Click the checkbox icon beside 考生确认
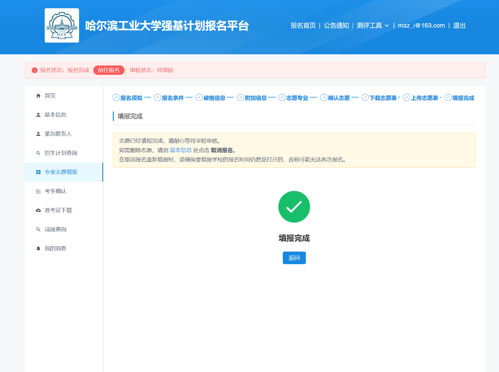Viewport: 499px width, 372px height. pyautogui.click(x=38, y=191)
